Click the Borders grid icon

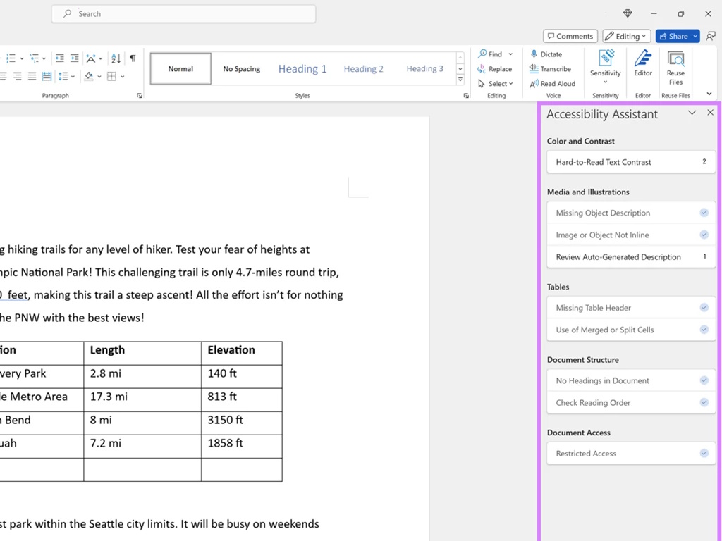coord(111,76)
